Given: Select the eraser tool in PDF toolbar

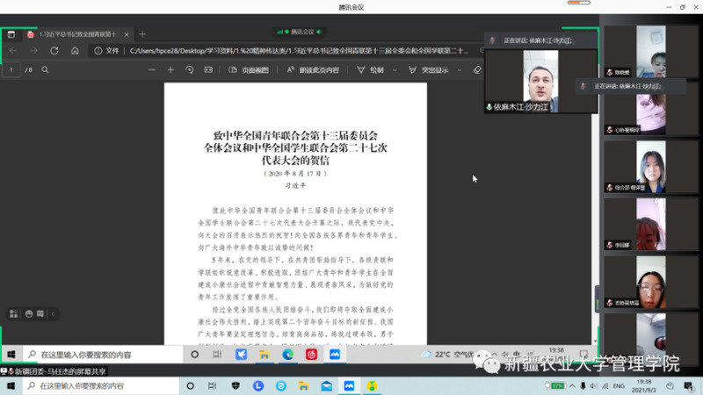Looking at the screenshot, I should tap(476, 69).
